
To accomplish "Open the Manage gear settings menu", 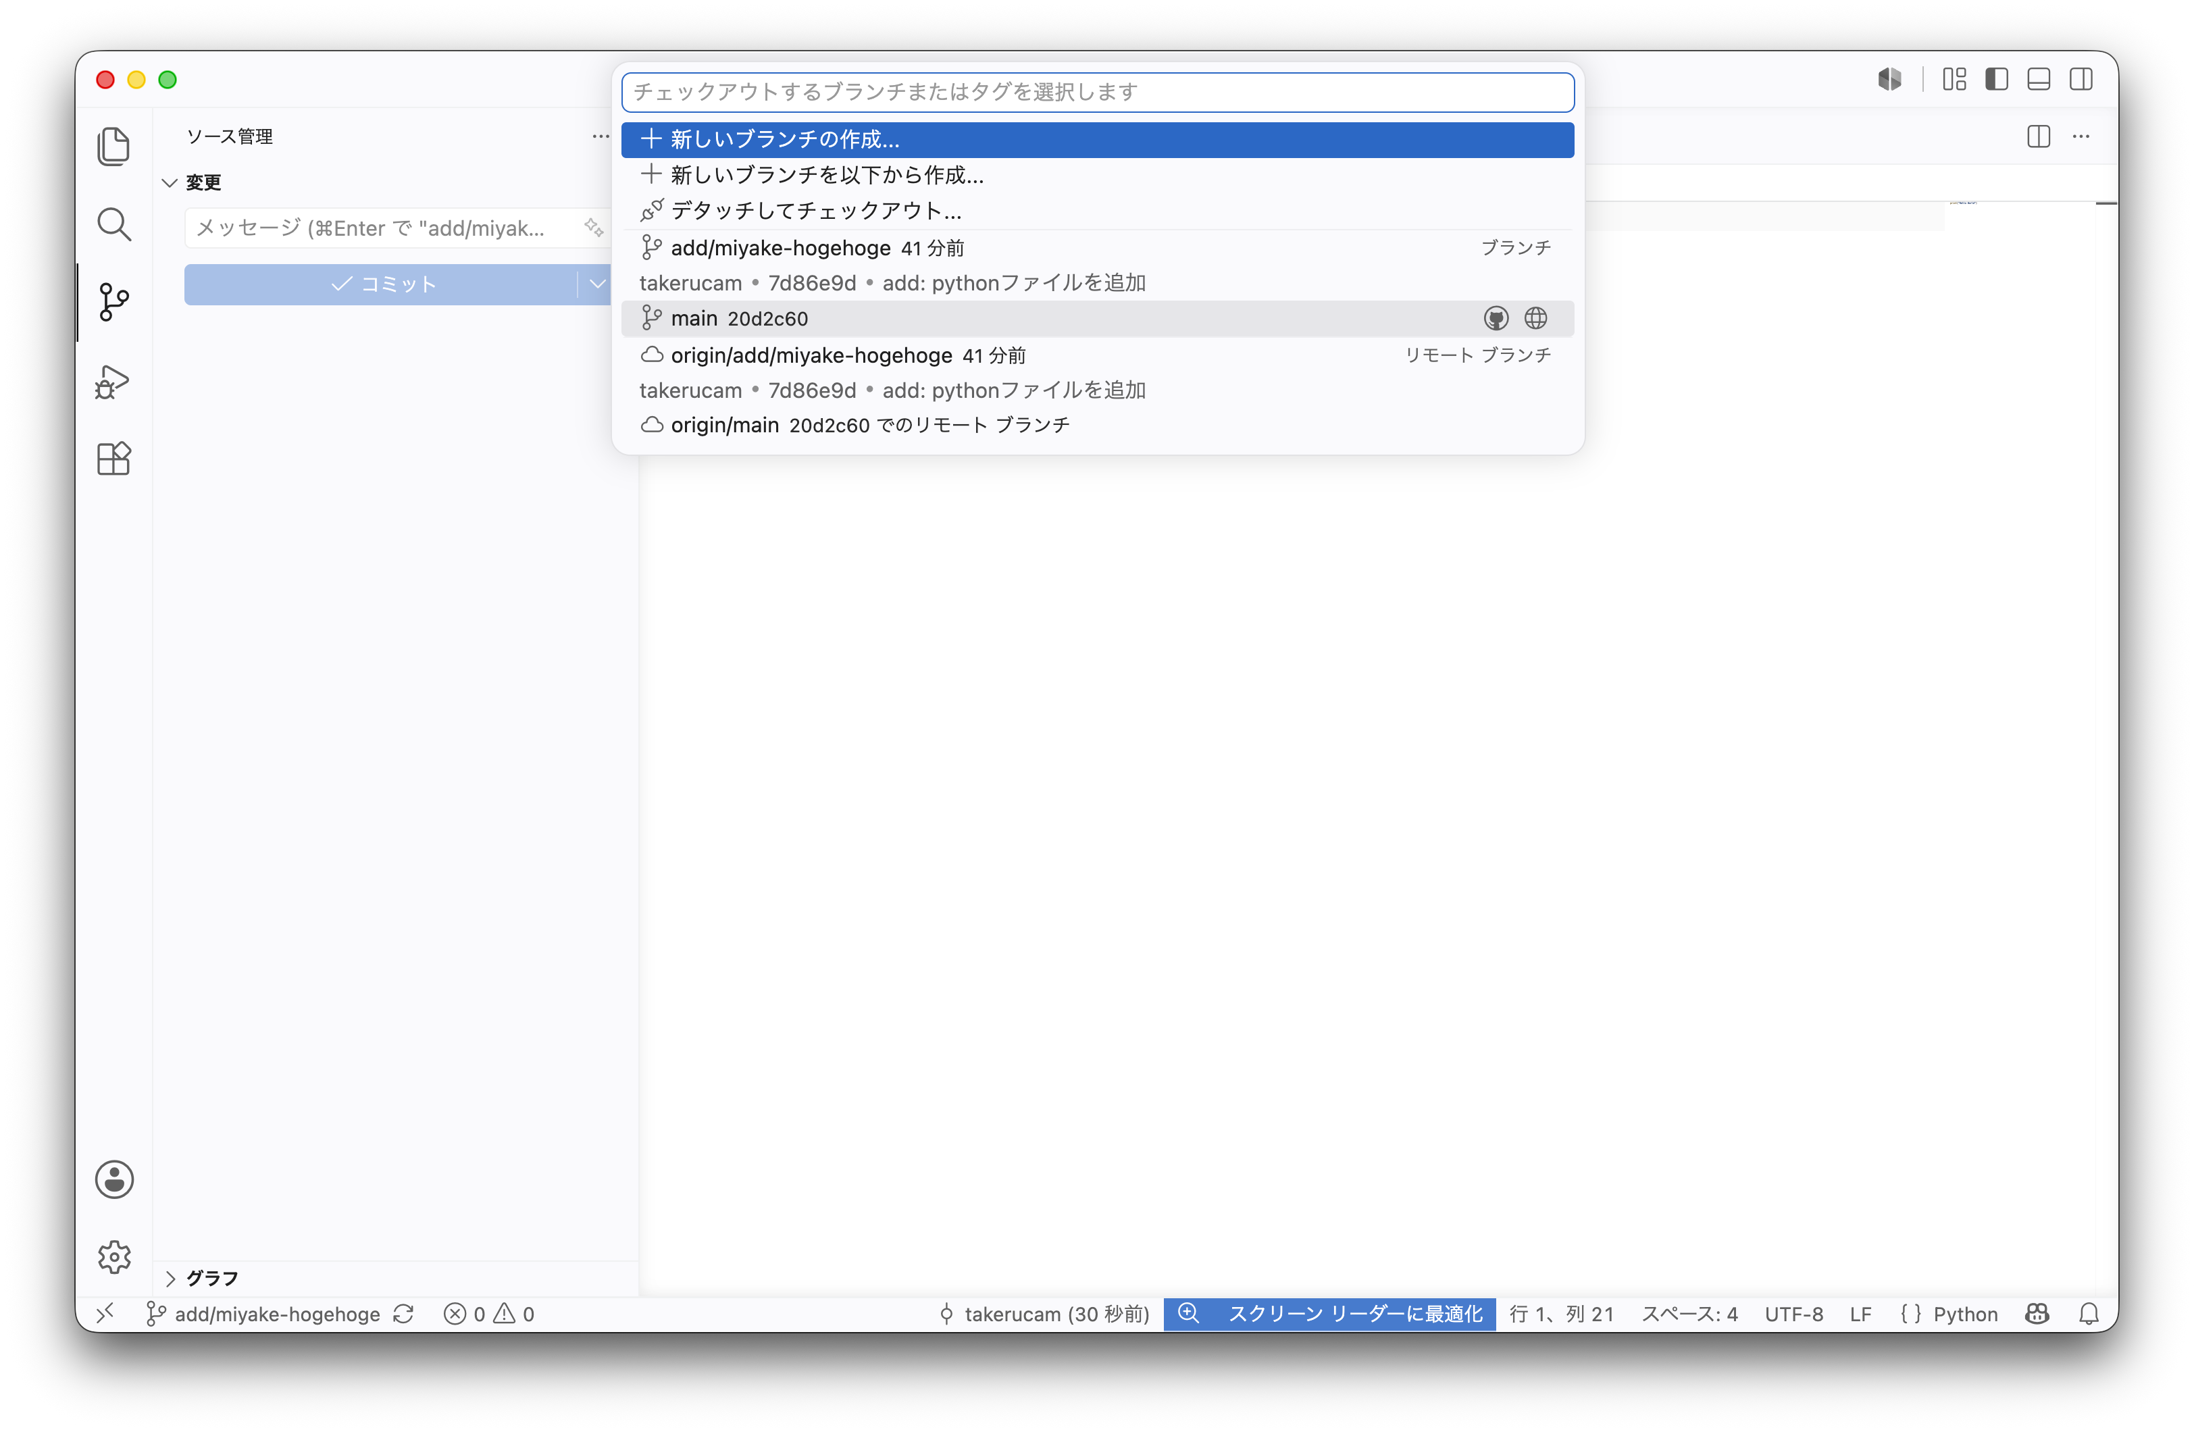I will (x=114, y=1257).
